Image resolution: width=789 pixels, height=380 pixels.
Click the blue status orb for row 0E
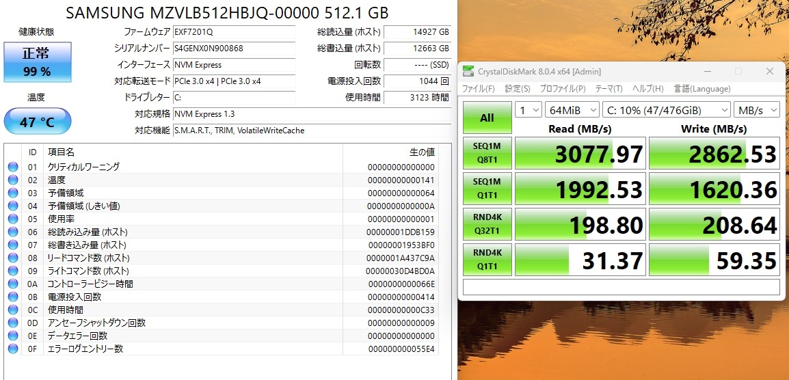(x=12, y=336)
